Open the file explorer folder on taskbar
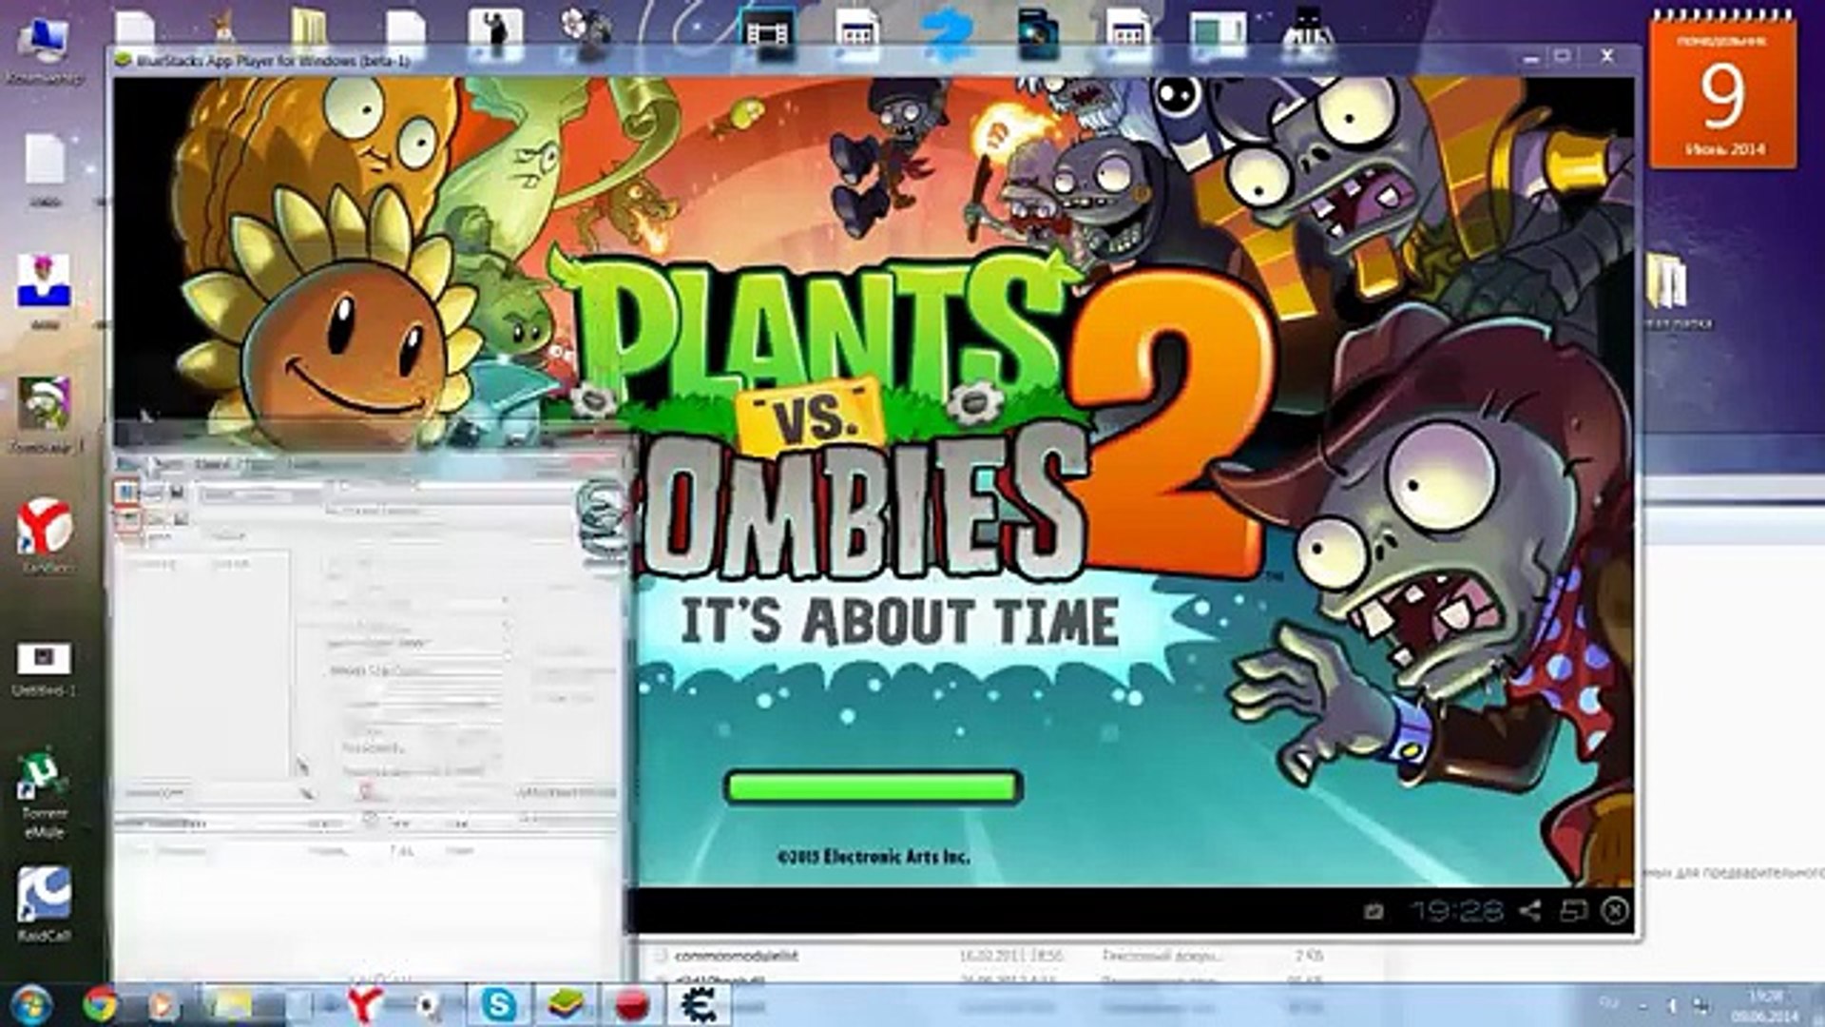This screenshot has width=1825, height=1027. [x=231, y=1005]
